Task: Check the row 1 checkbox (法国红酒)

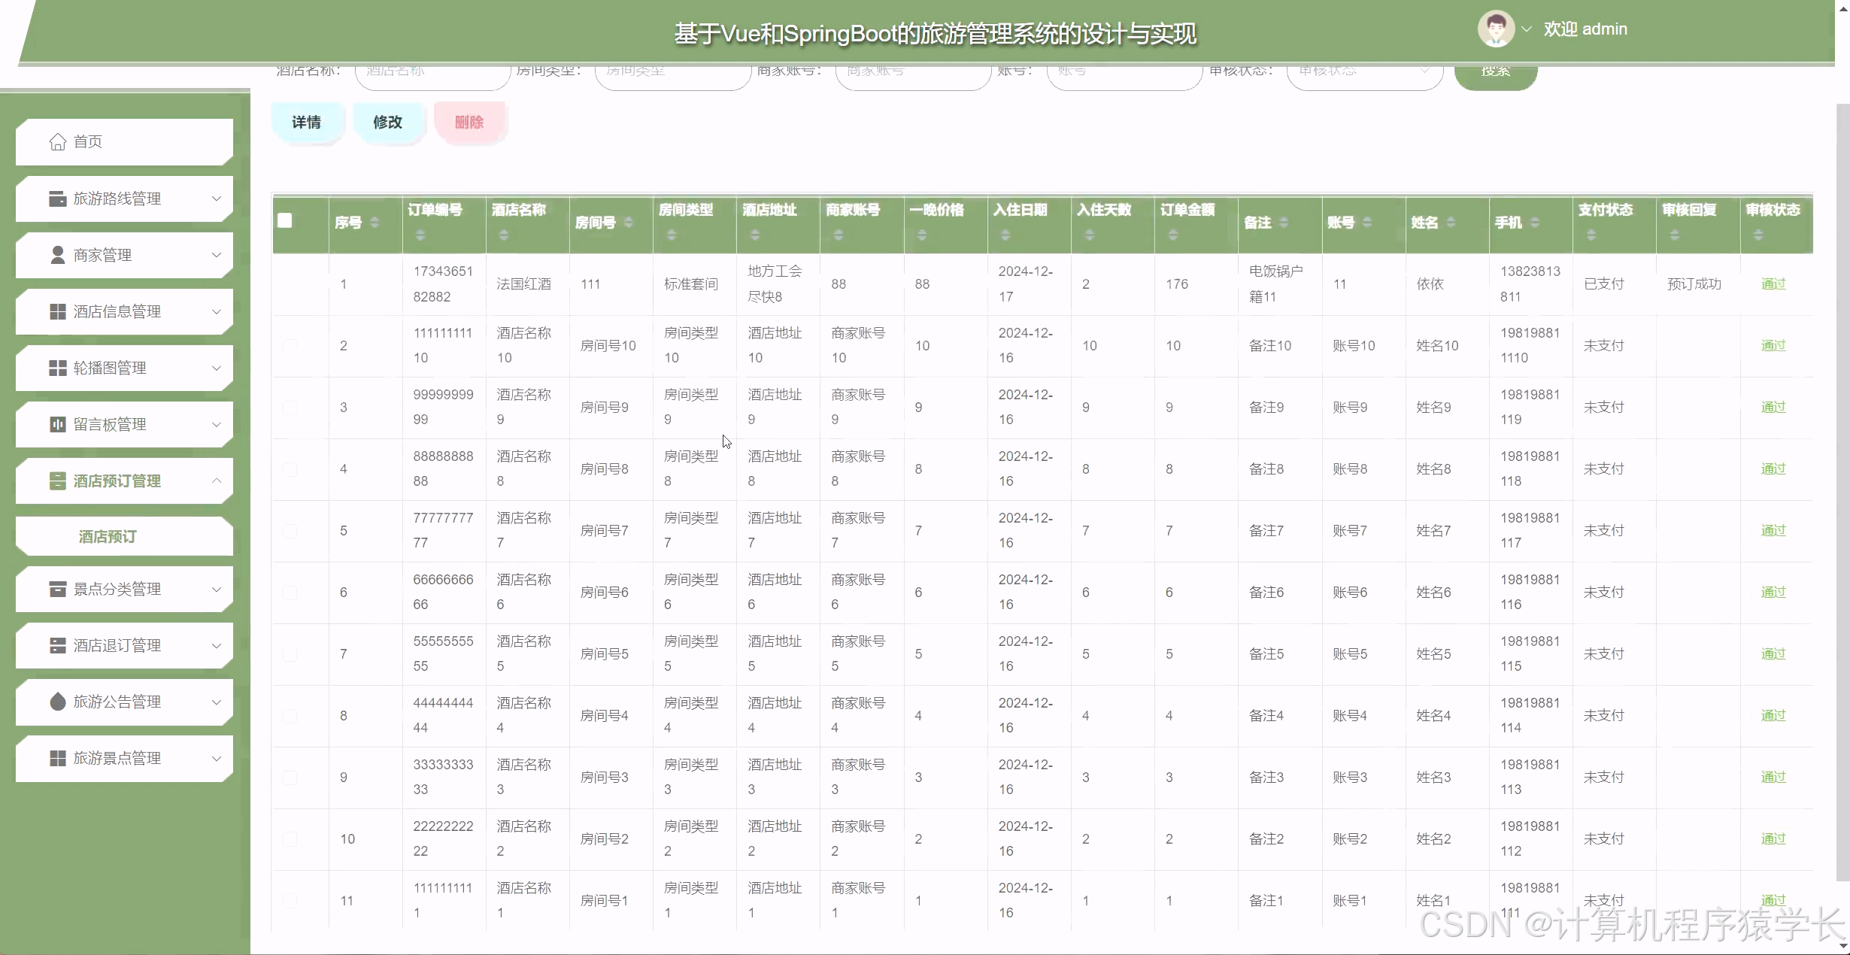Action: [x=290, y=284]
